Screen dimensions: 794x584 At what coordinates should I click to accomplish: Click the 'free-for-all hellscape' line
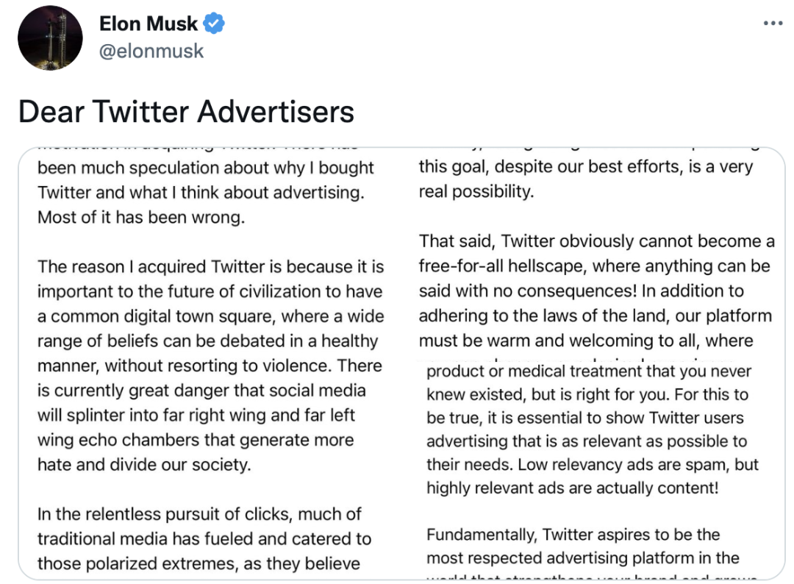click(x=595, y=266)
